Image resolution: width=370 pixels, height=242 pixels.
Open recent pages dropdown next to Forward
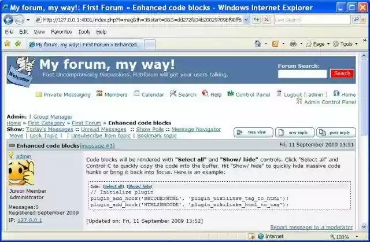click(x=28, y=20)
